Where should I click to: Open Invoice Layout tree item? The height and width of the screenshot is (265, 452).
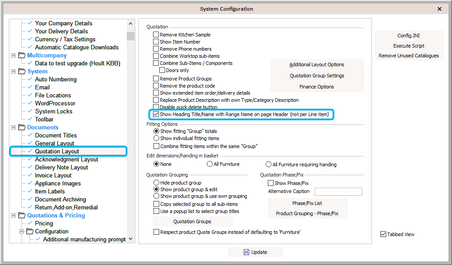click(53, 175)
